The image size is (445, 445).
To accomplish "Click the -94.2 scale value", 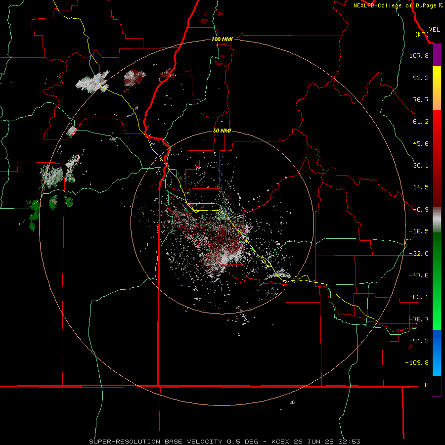I will pos(419,341).
